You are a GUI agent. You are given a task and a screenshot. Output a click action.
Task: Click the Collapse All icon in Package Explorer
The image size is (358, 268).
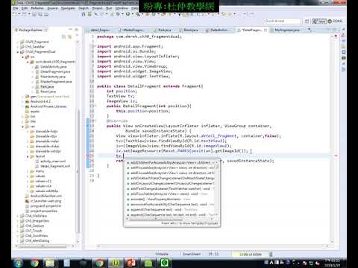click(x=63, y=36)
